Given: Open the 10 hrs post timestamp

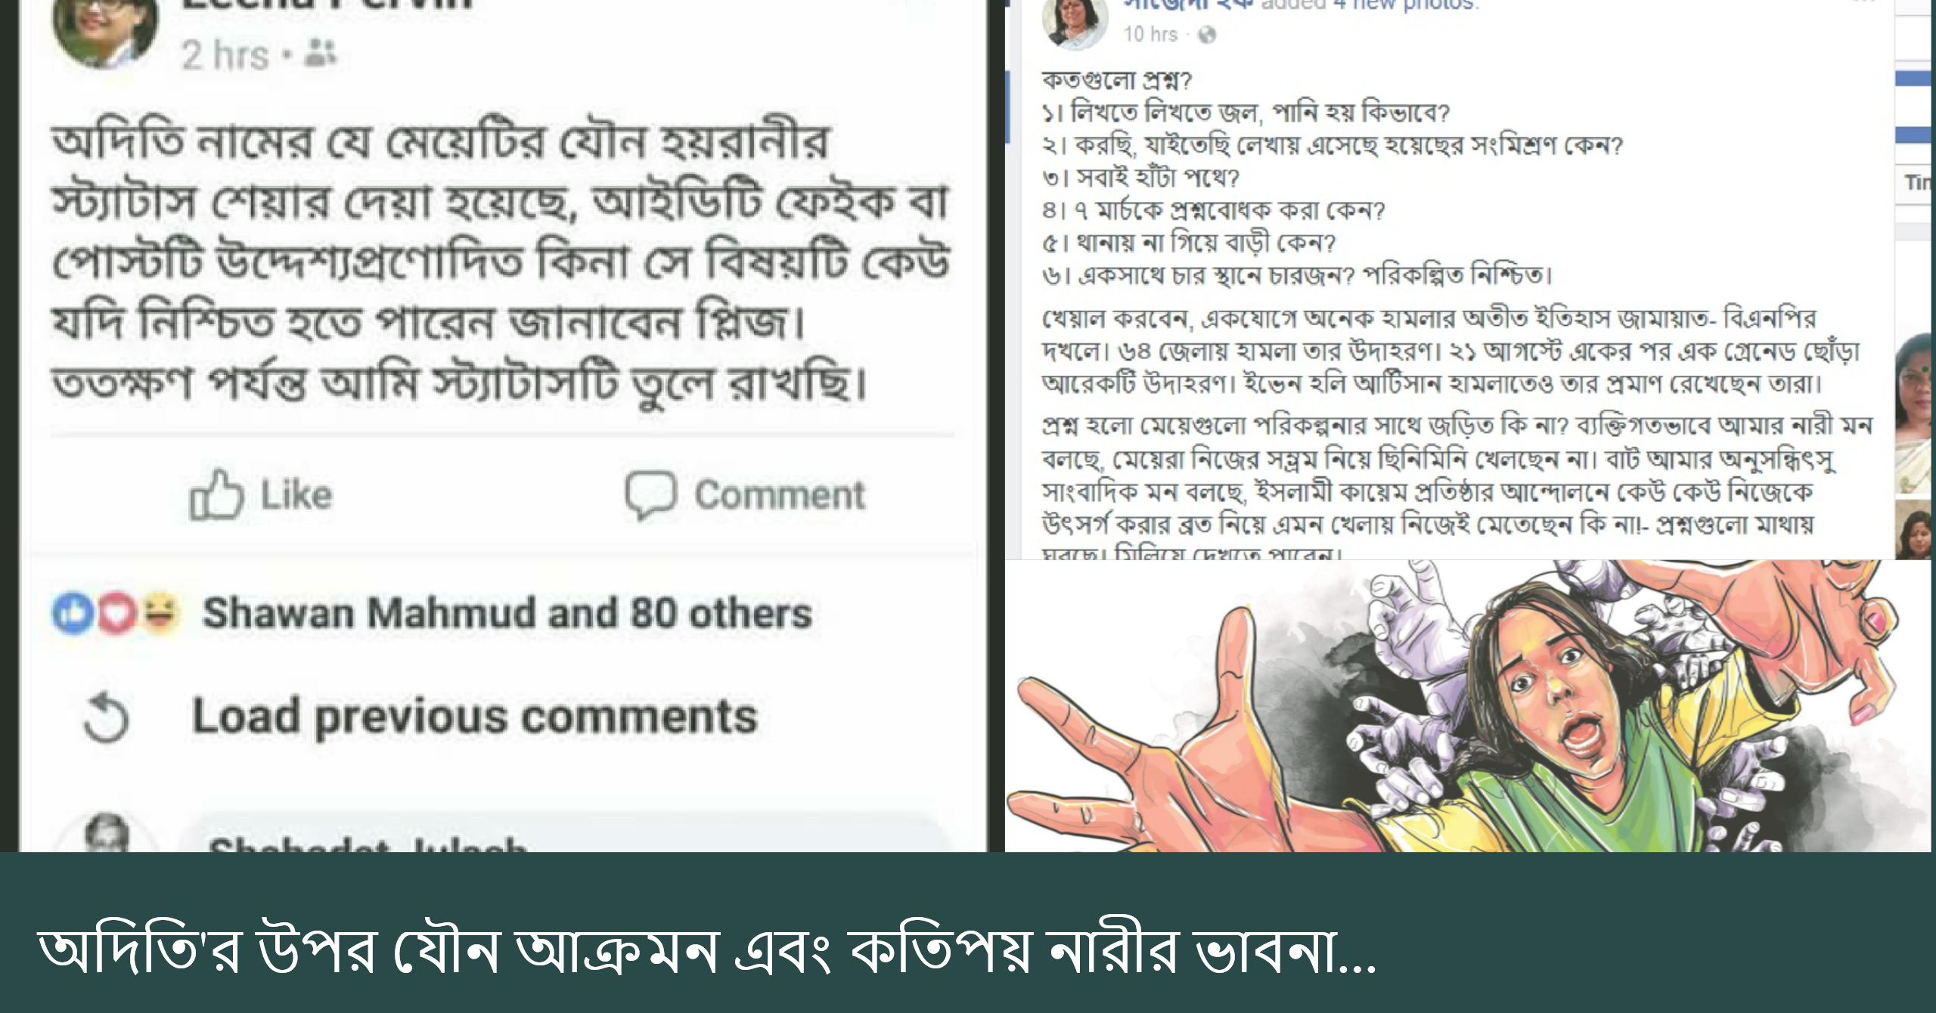Looking at the screenshot, I should pos(1150,34).
